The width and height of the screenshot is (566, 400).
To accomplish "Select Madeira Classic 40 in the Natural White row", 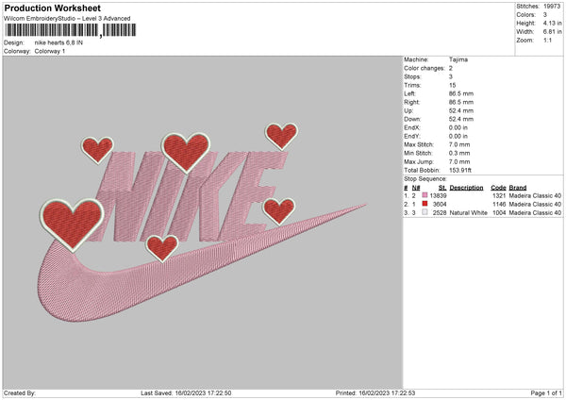I will pos(535,212).
